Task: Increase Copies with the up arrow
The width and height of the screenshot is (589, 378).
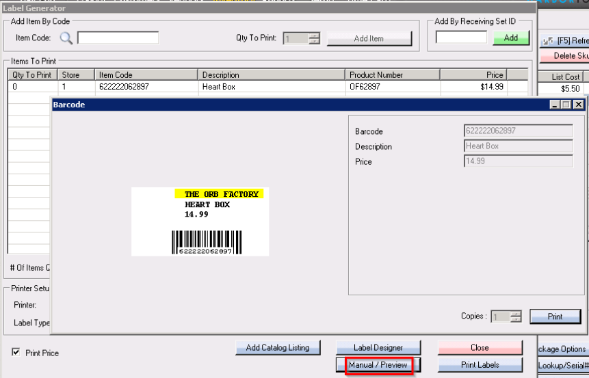Action: tap(516, 314)
